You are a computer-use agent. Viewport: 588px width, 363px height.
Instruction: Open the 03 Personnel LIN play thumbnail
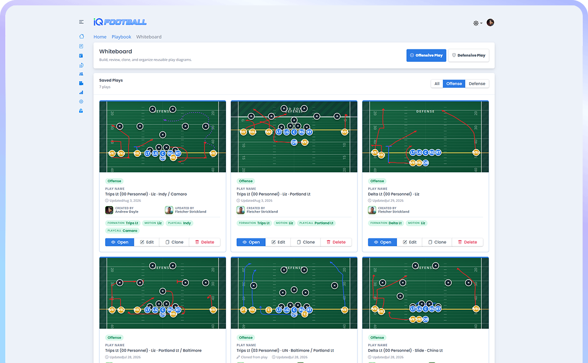294,293
